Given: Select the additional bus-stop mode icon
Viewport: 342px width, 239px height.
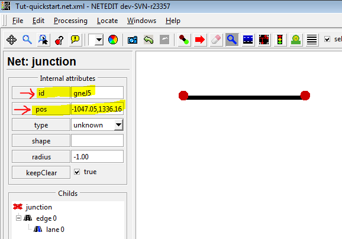Looking at the screenshot, I should click(x=296, y=40).
